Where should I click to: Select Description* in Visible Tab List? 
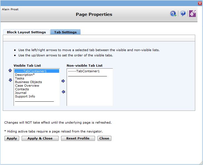coord(25,75)
